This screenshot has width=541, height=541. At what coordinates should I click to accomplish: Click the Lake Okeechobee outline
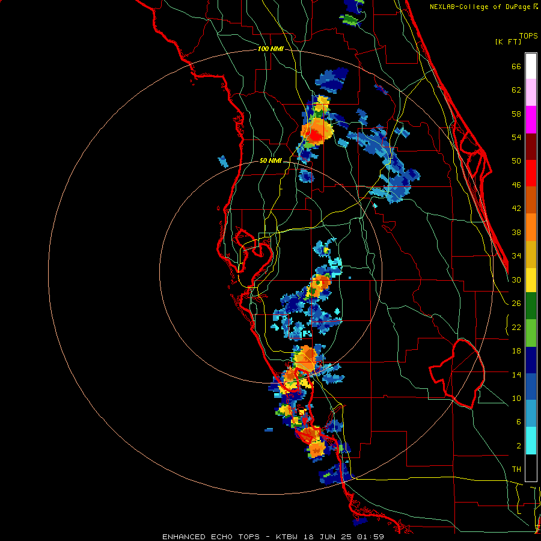[x=457, y=373]
